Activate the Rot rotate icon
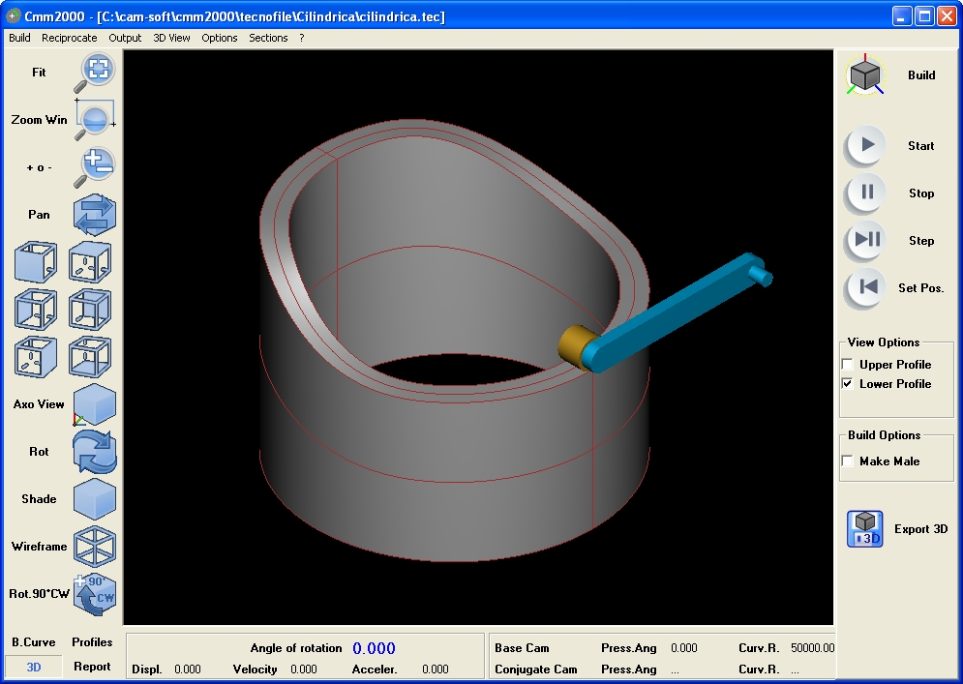This screenshot has height=684, width=963. (x=95, y=452)
